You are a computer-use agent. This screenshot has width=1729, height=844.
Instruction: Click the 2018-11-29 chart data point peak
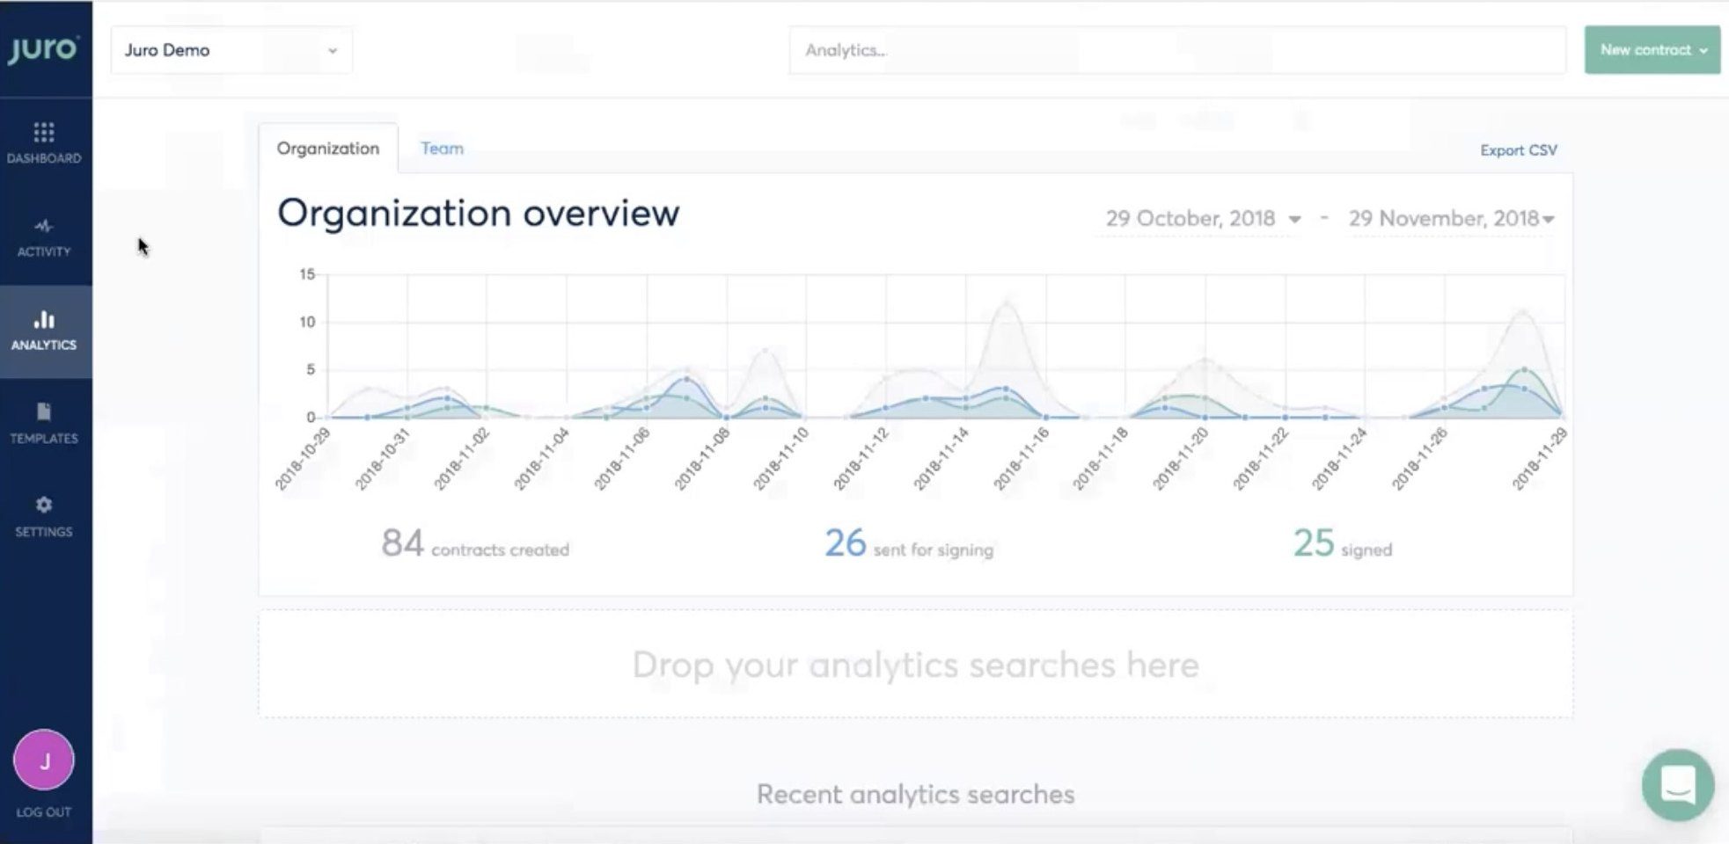click(1523, 312)
